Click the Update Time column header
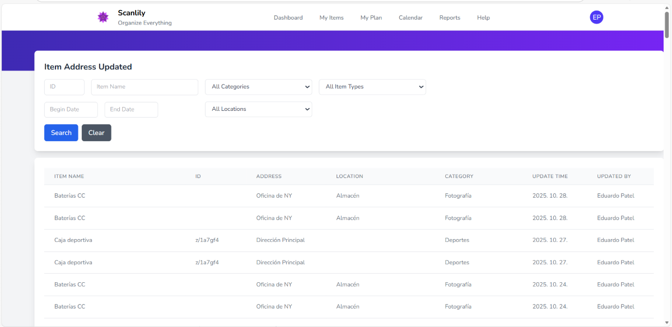 549,176
